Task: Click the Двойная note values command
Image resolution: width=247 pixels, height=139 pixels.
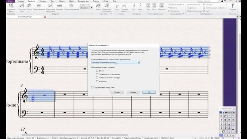Action: tap(191, 8)
